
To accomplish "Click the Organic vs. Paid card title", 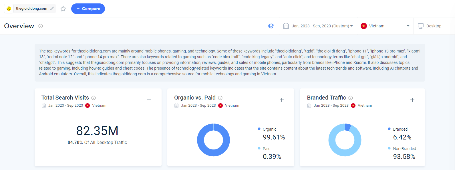I will coord(195,98).
